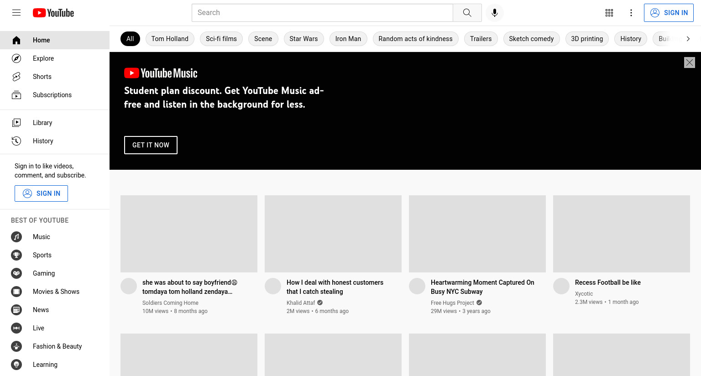Open the YouTube apps grid

(x=609, y=13)
